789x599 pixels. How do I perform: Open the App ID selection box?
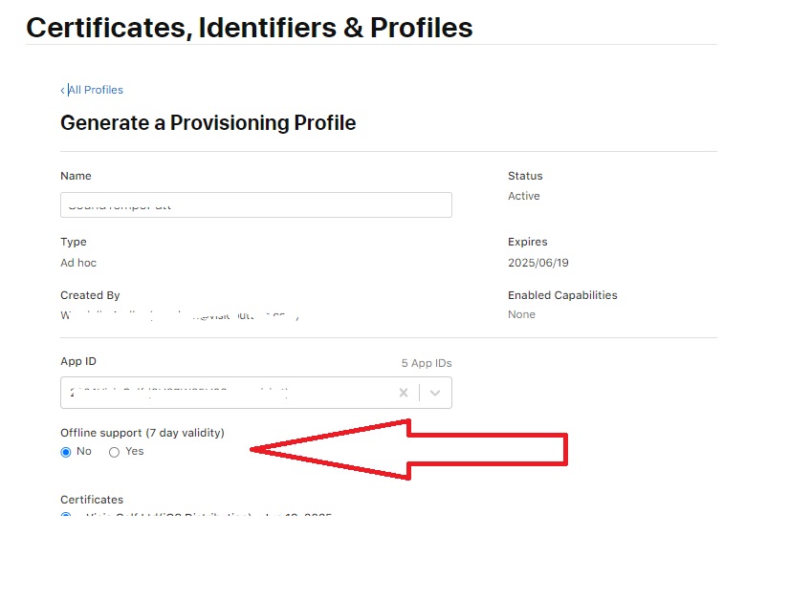point(225,393)
